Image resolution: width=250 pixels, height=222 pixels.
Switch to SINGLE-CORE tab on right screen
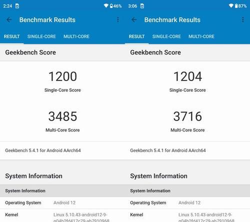166,36
